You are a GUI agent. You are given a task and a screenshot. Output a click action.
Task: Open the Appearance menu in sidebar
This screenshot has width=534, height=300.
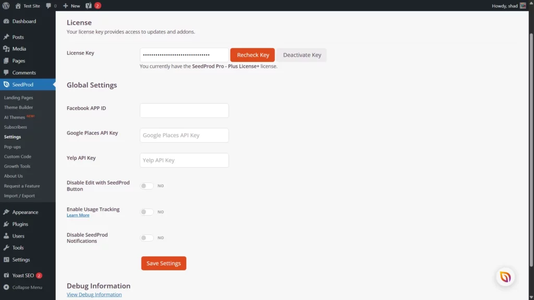coord(25,212)
